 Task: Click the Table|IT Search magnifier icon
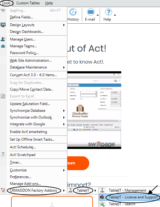(x=102, y=204)
